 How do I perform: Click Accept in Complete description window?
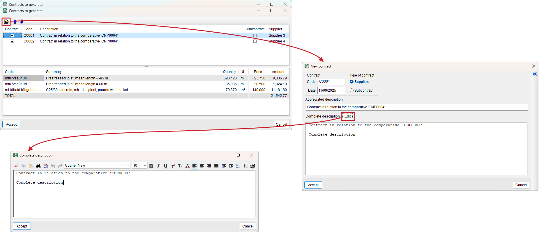22,226
